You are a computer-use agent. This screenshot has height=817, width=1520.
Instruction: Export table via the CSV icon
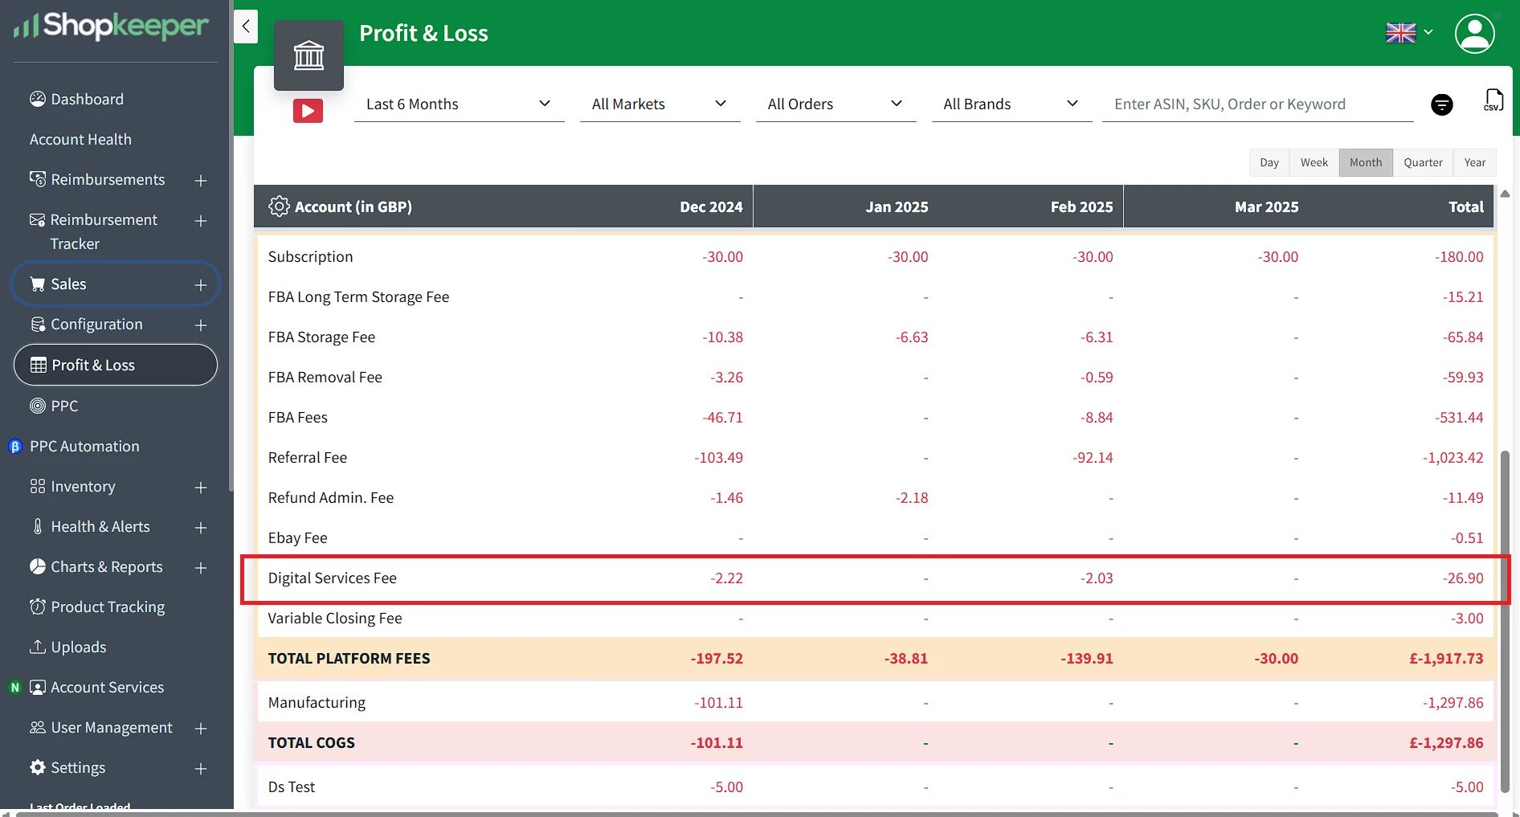point(1493,100)
